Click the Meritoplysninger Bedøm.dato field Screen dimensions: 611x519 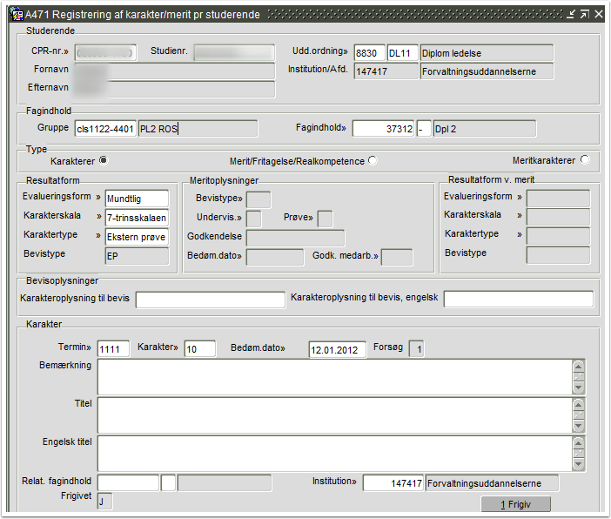[275, 258]
